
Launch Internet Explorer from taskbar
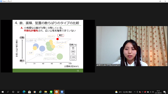pos(40,92)
